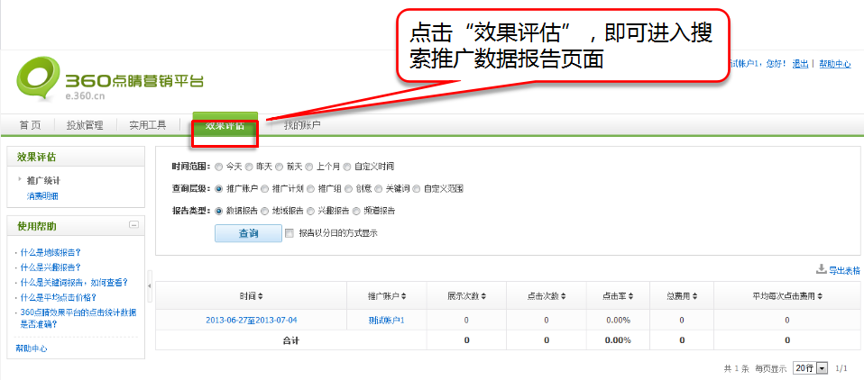Image resolution: width=864 pixels, height=380 pixels.
Task: Select the 上个月 time range option
Action: [x=310, y=167]
